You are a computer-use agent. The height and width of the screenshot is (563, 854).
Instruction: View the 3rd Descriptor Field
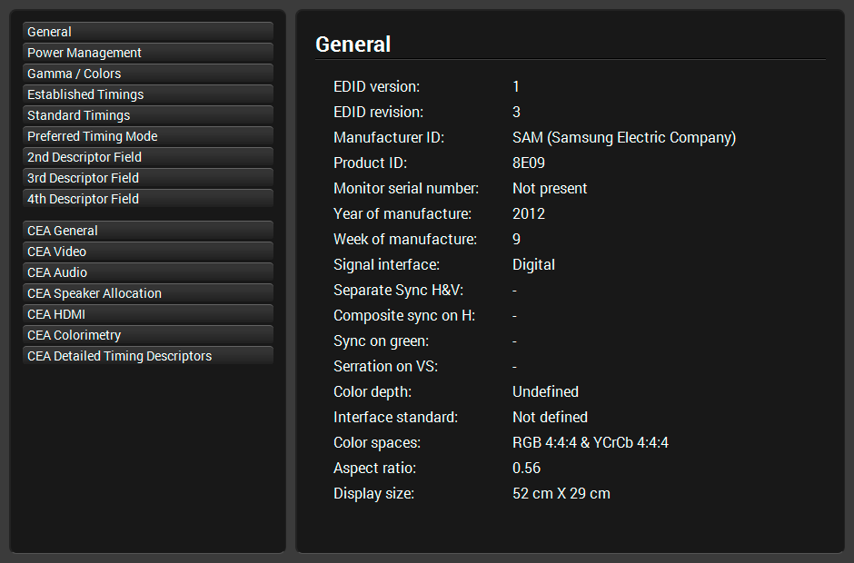pos(147,178)
